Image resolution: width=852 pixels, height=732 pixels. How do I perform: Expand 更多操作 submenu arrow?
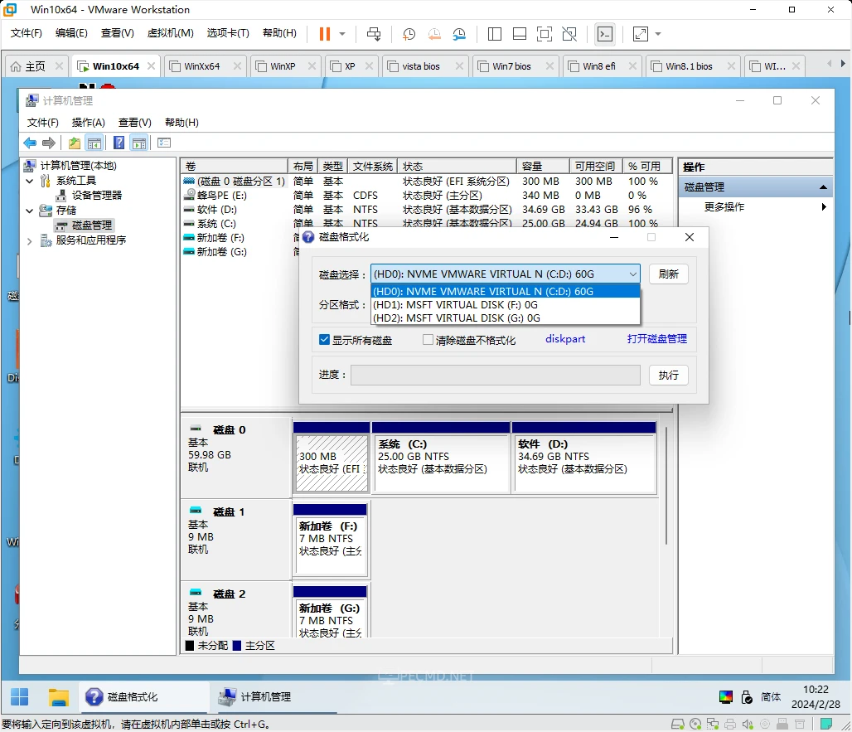[x=824, y=206]
